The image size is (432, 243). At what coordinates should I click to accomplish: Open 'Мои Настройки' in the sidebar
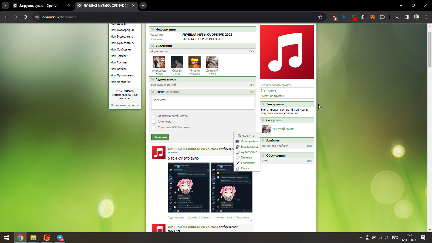pyautogui.click(x=121, y=82)
